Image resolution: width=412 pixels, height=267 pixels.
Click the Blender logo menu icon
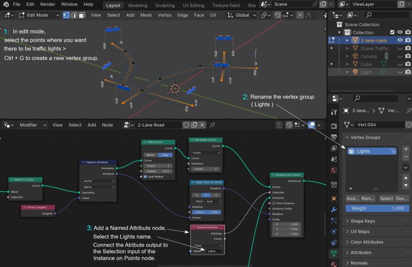click(6, 4)
